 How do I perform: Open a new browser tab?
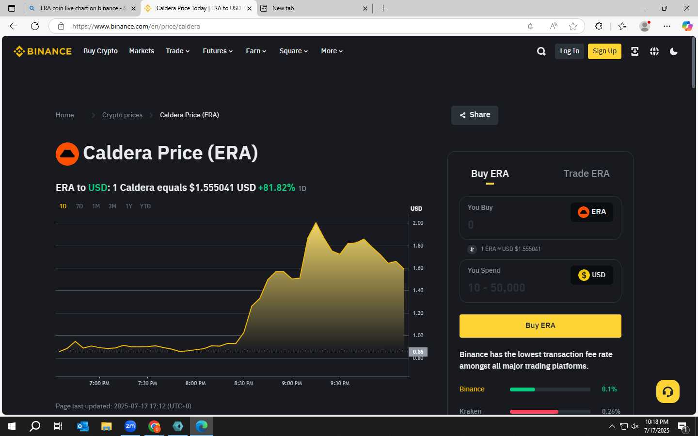click(383, 8)
